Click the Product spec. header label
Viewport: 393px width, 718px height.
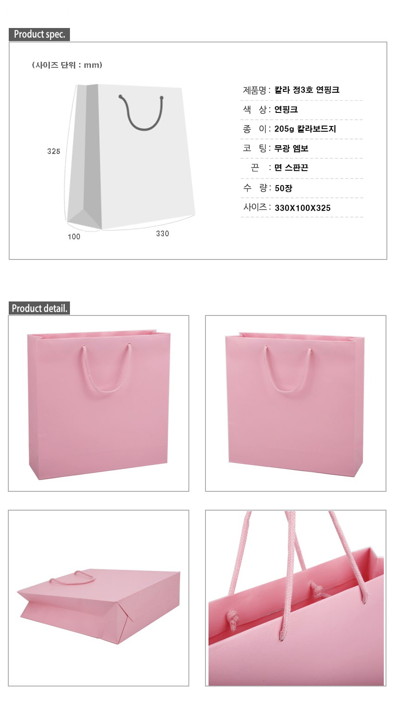(x=39, y=34)
